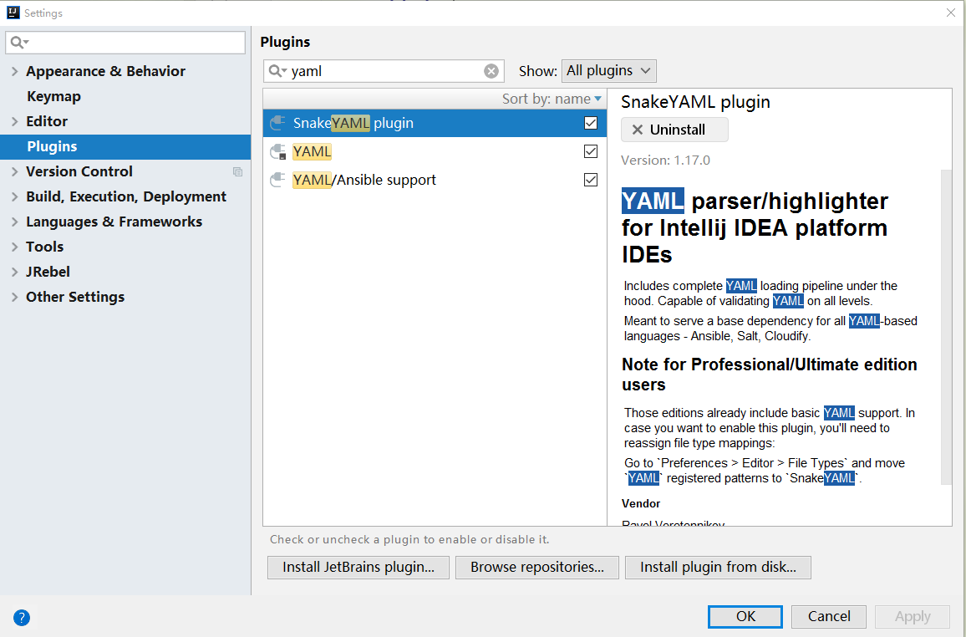Viewport: 966px width, 637px height.
Task: Open the help question mark button
Action: pos(22,617)
